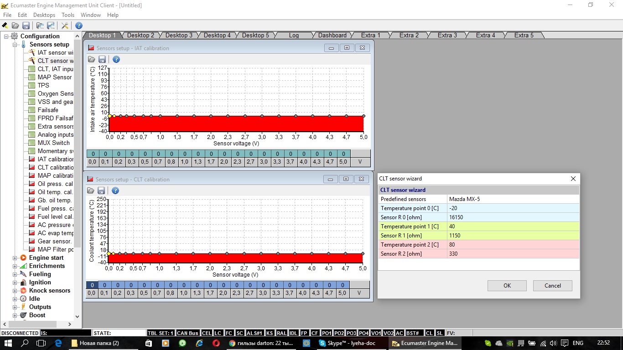Expand the Engine start tree node
Screen dimensions: 623x350
pos(15,258)
